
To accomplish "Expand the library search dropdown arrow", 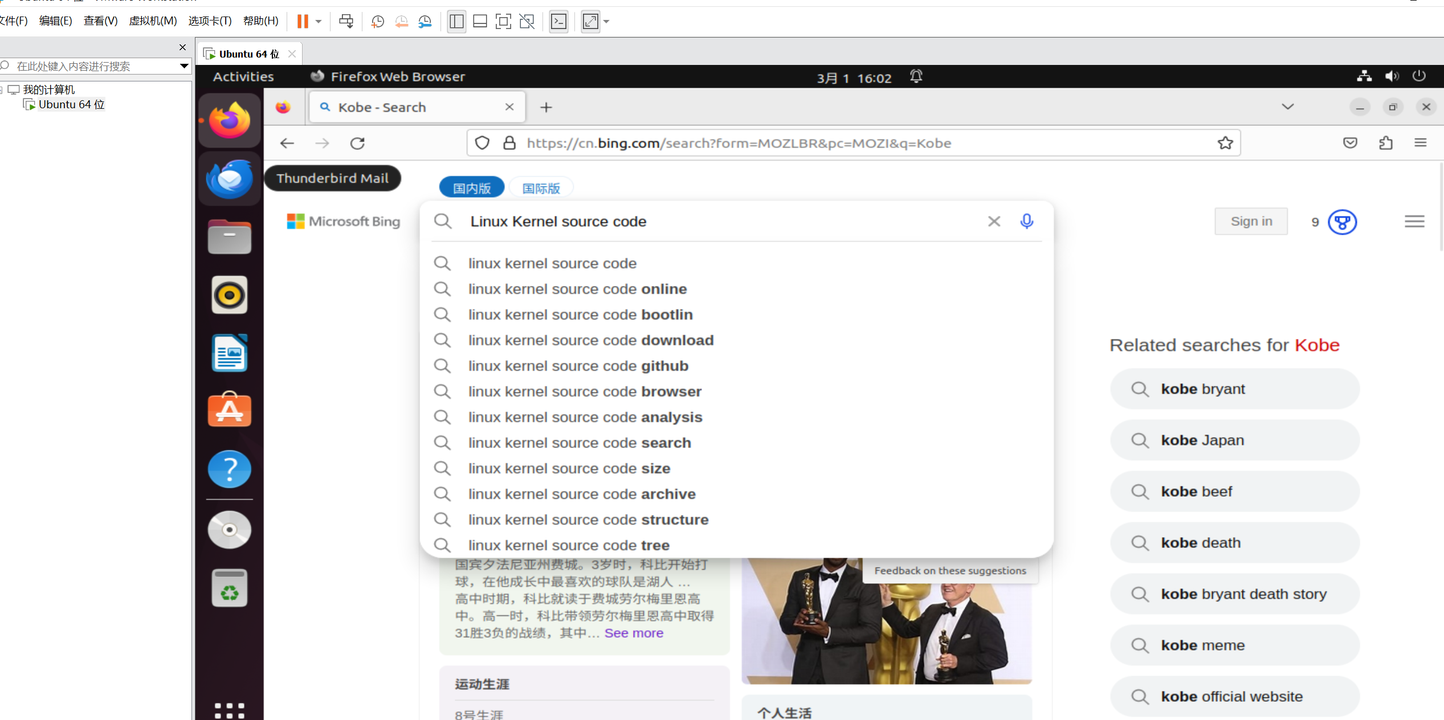I will pos(184,66).
